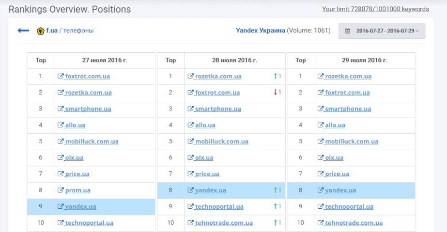Click green up arrow beside technoportal.ua, 28 июля

coord(276,206)
